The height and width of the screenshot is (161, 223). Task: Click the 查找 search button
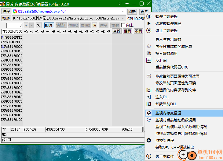tap(116, 31)
